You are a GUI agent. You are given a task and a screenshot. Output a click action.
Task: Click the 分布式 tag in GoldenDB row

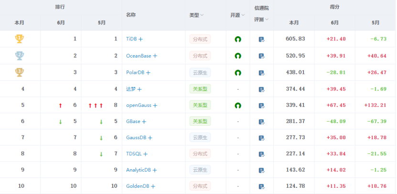coord(200,186)
